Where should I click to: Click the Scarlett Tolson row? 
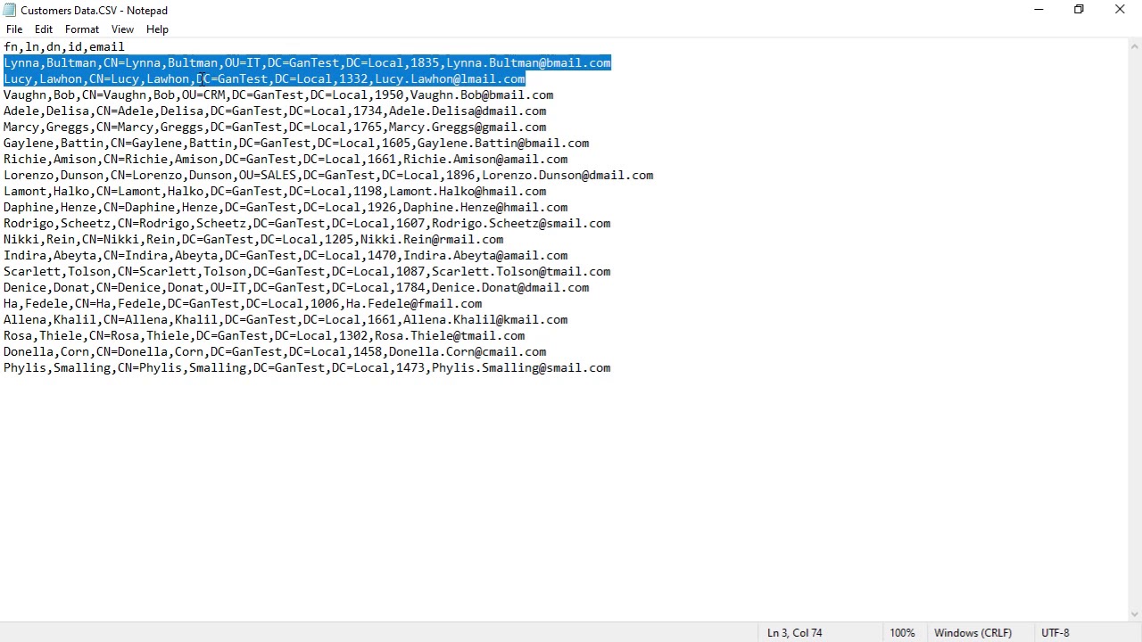click(307, 271)
